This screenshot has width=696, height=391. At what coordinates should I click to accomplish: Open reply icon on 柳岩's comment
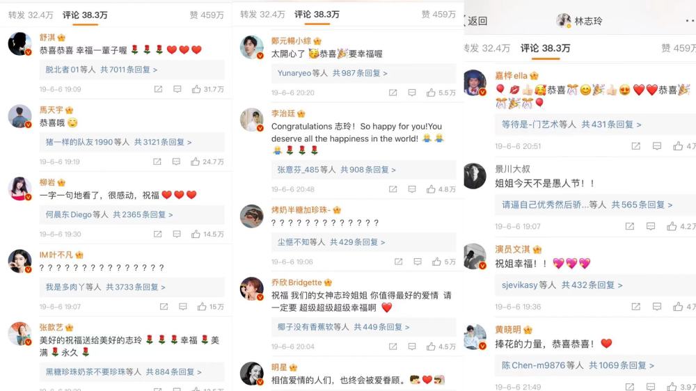coord(177,234)
